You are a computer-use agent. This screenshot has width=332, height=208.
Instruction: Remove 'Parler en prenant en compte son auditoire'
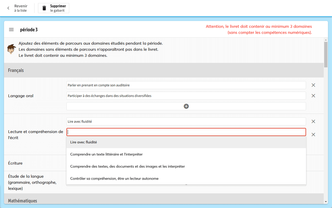[313, 85]
